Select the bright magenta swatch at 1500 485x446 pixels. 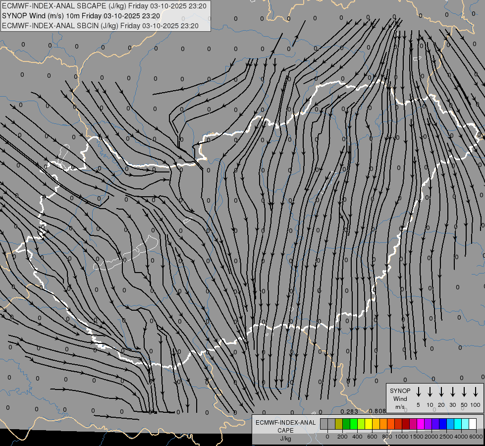[421, 424]
